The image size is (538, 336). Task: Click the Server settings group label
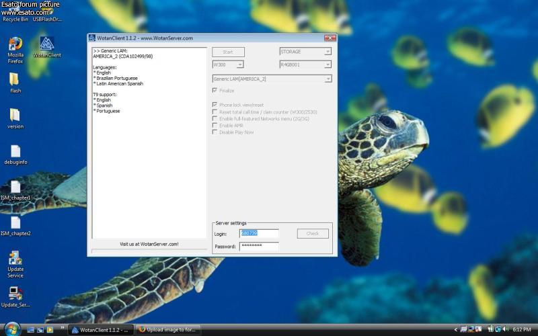tap(231, 223)
